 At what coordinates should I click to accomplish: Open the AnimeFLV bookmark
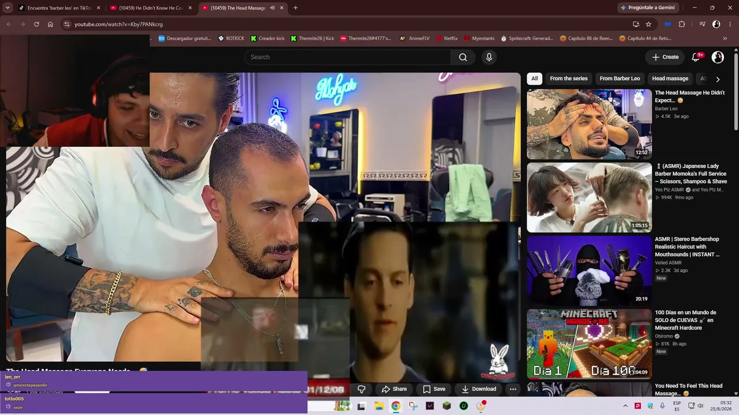point(413,39)
